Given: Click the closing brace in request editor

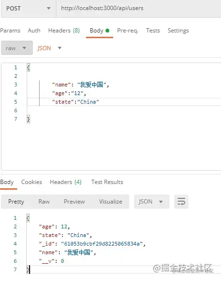Looking at the screenshot, I should (x=28, y=119).
